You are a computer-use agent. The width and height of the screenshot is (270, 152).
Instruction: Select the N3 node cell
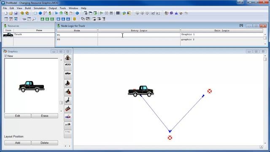(77, 40)
